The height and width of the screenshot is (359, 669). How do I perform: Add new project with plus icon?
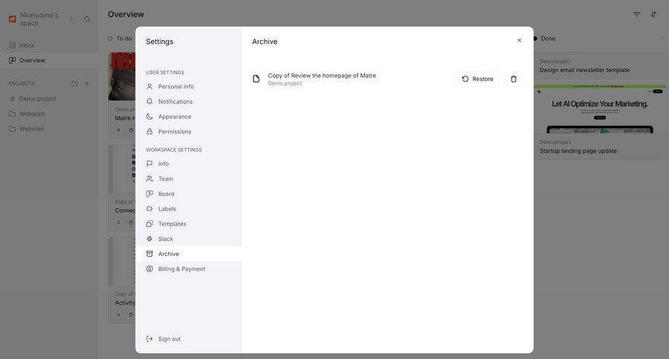pos(87,84)
